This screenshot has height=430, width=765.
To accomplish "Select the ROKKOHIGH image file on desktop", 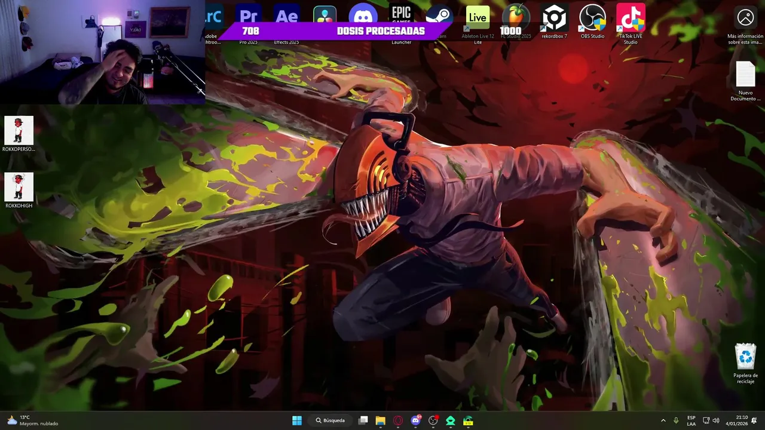I will [19, 191].
